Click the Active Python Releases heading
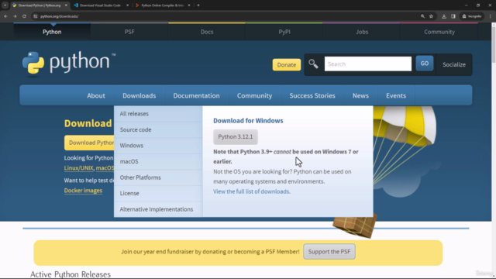Screen dimensions: 496x279 71,274
